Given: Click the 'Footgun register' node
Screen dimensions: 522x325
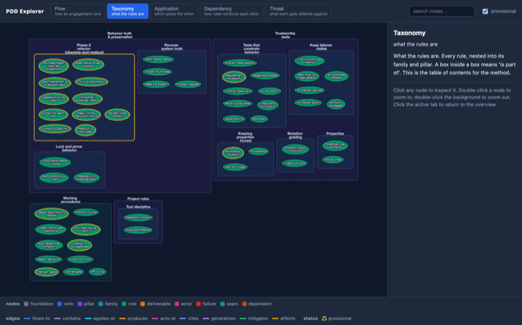Looking at the screenshot, I should [x=188, y=84].
